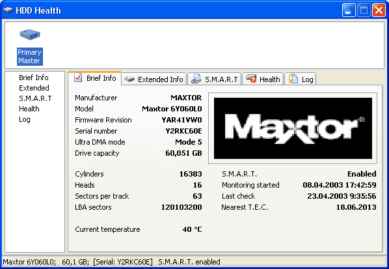Switch to the Health tab
The width and height of the screenshot is (389, 269).
tap(263, 79)
